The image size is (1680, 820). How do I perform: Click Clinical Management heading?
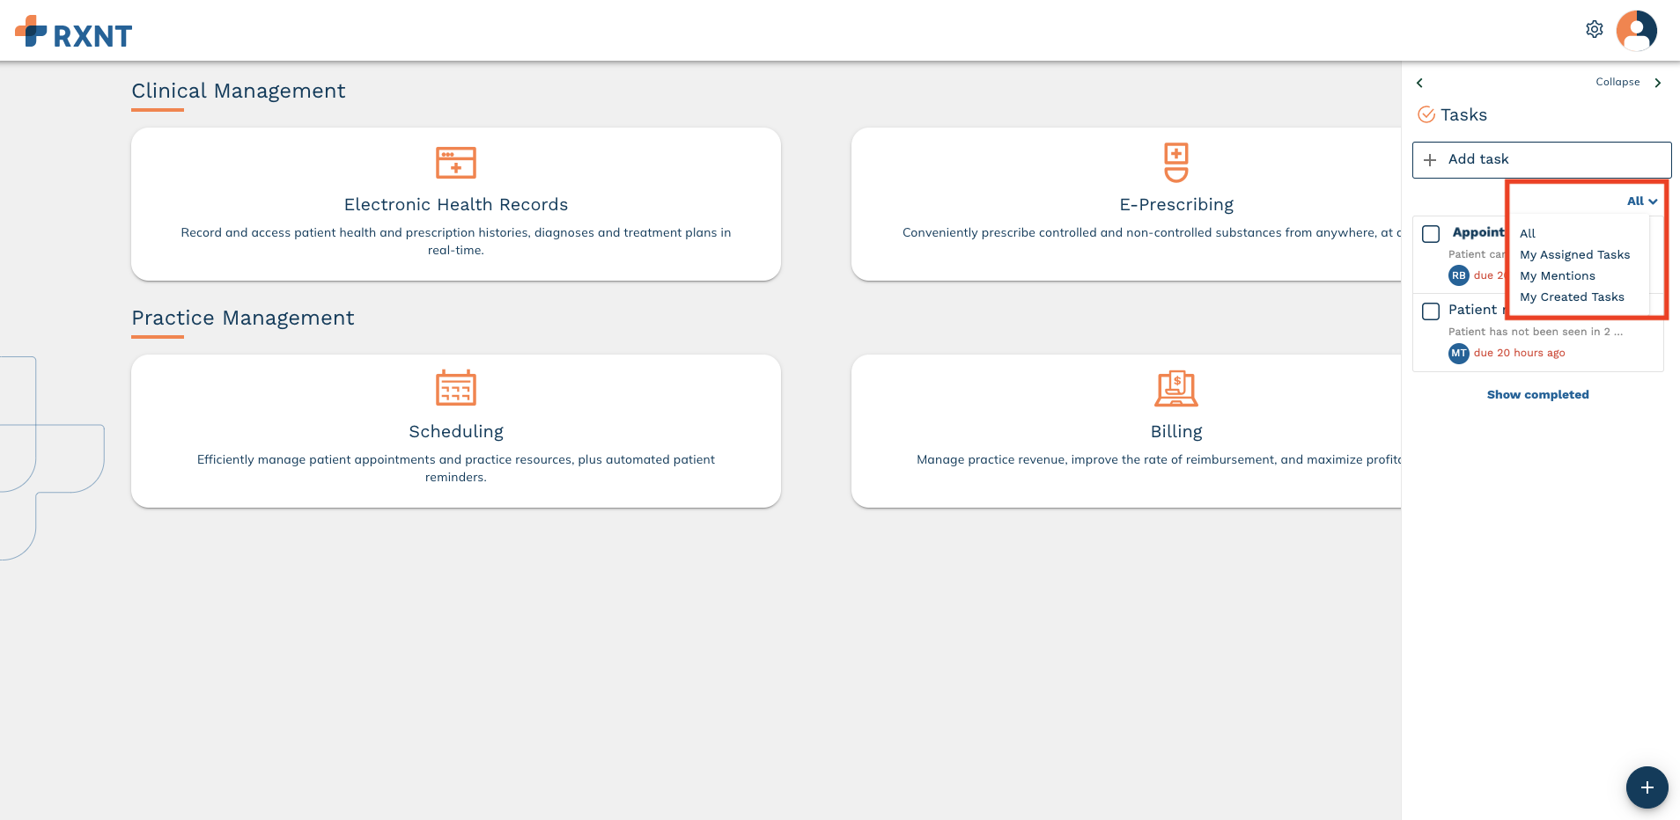(239, 91)
